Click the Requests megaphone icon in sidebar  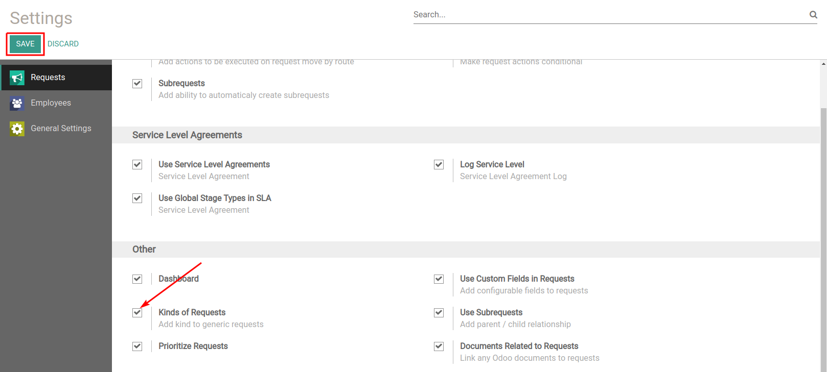pos(17,78)
